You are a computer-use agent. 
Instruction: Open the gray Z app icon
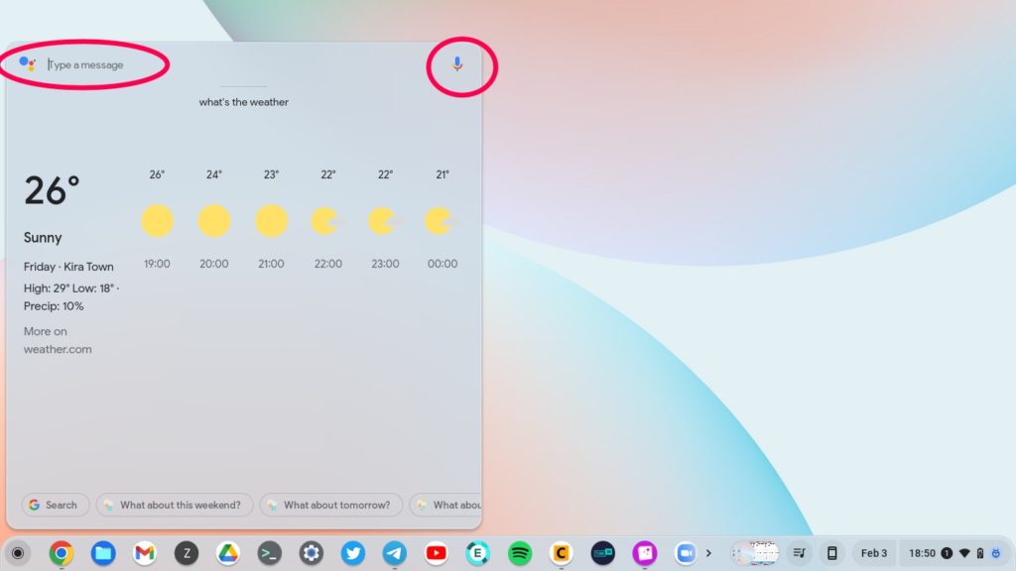[x=187, y=553]
